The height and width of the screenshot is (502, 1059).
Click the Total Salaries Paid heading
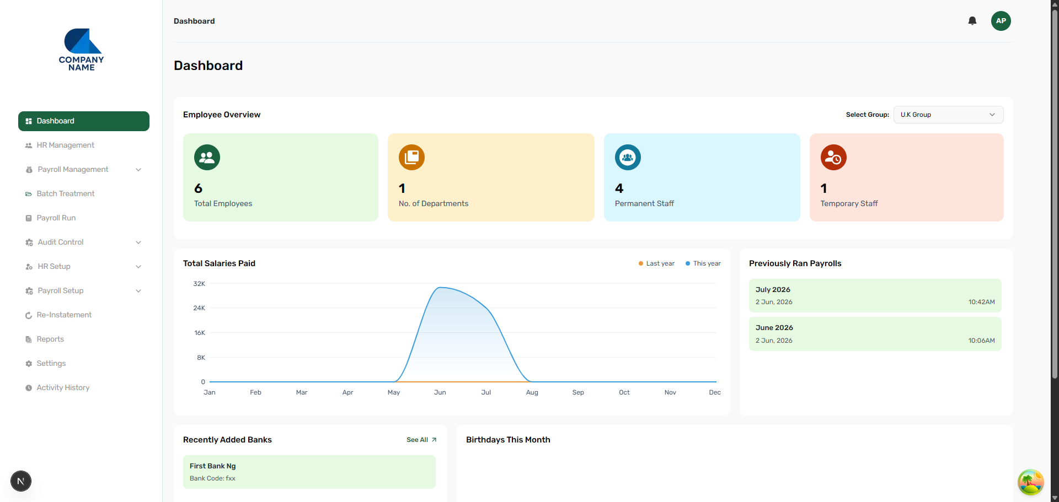pyautogui.click(x=219, y=263)
